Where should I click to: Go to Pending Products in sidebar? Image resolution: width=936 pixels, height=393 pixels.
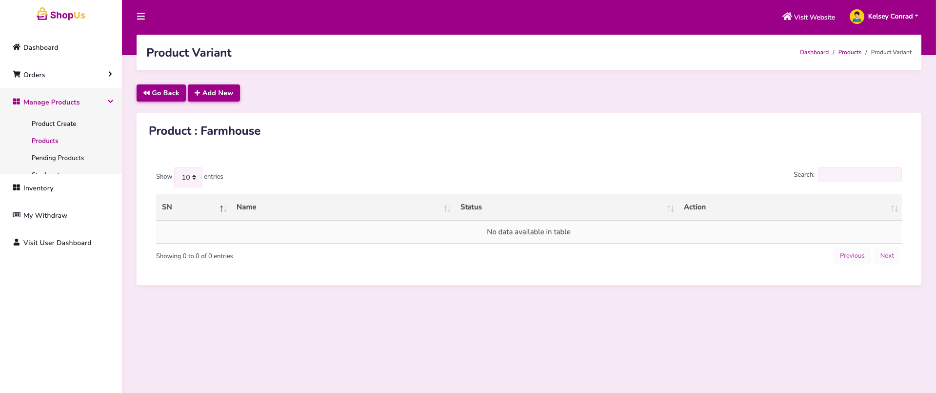pos(58,158)
